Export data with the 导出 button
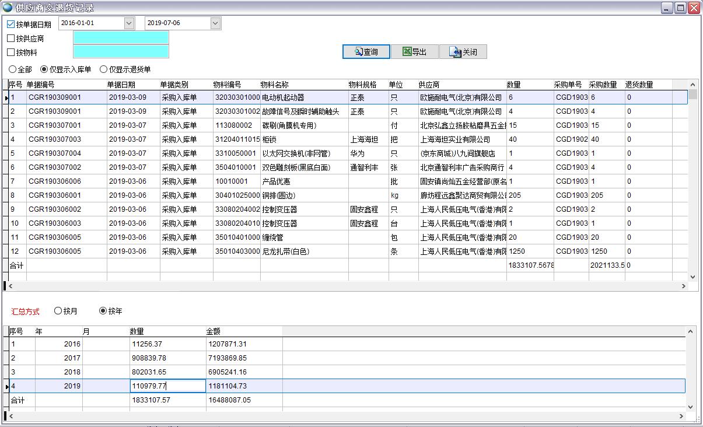 coord(416,51)
